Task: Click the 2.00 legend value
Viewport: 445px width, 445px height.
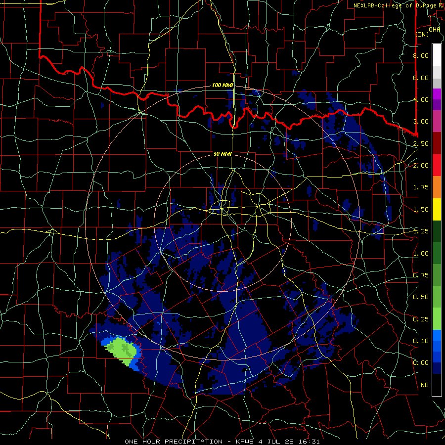Action: click(x=421, y=166)
